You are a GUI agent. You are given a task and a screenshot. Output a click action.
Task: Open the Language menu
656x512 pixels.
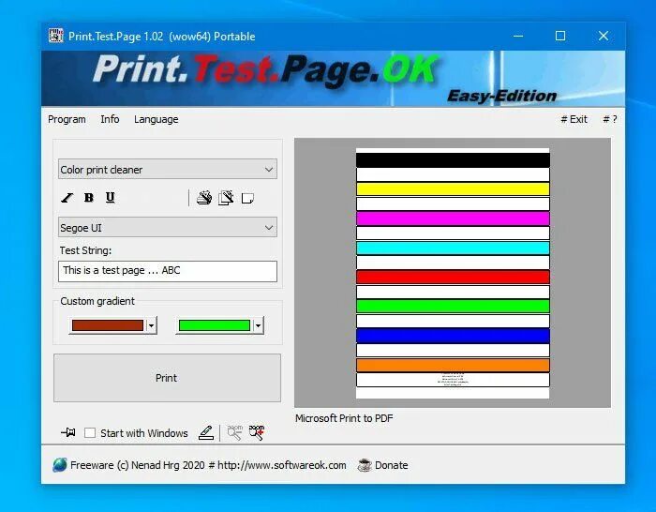pos(157,119)
